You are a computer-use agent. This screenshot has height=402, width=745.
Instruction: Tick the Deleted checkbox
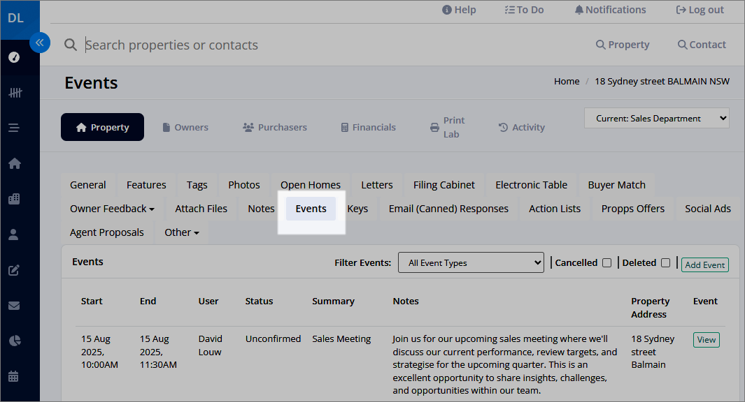click(x=666, y=262)
